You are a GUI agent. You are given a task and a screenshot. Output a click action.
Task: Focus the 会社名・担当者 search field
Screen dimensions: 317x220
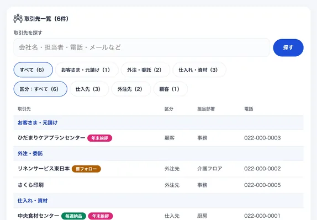tap(142, 47)
